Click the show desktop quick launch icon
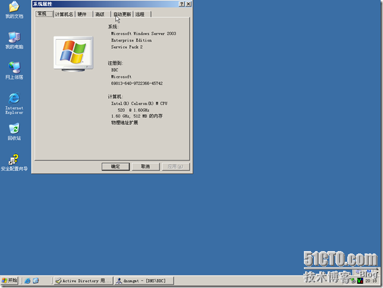 [36, 281]
